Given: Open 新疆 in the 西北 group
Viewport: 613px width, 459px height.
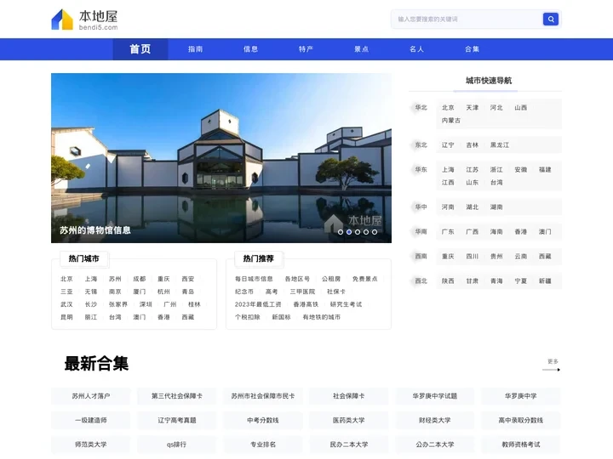Looking at the screenshot, I should click(x=545, y=281).
